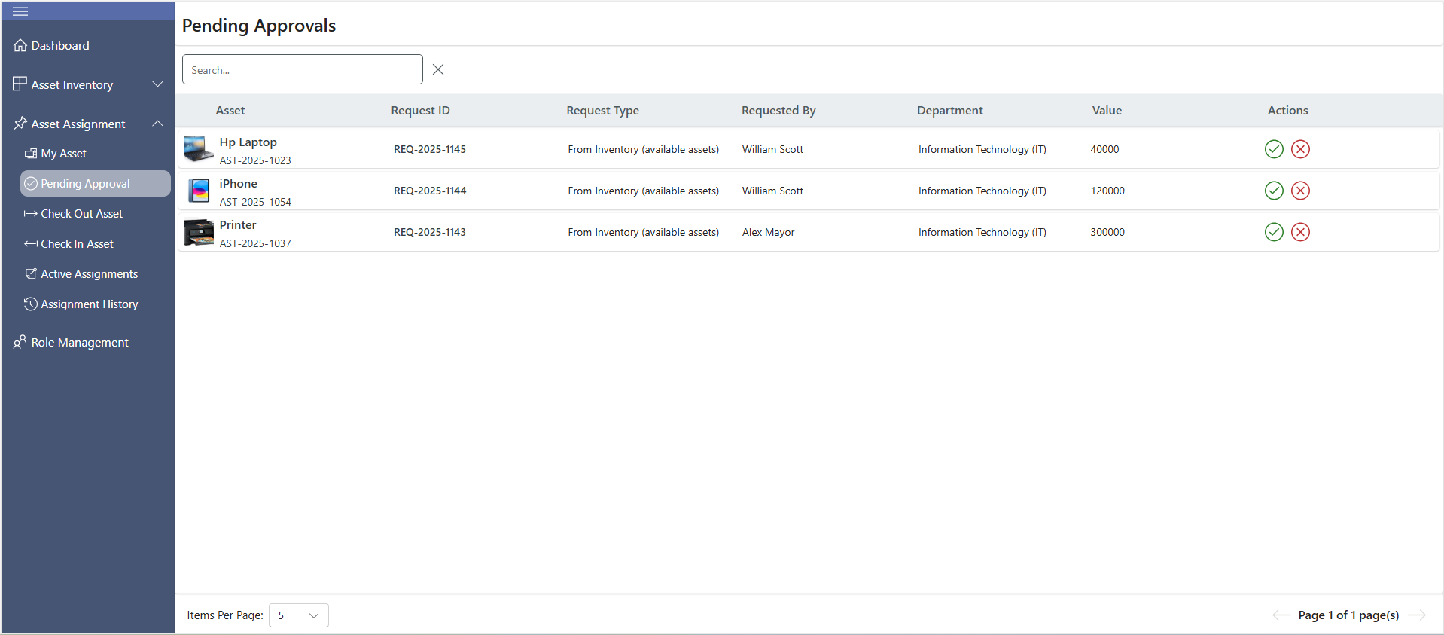1444x635 pixels.
Task: Click the Hp Laptop asset name
Action: pyautogui.click(x=248, y=142)
